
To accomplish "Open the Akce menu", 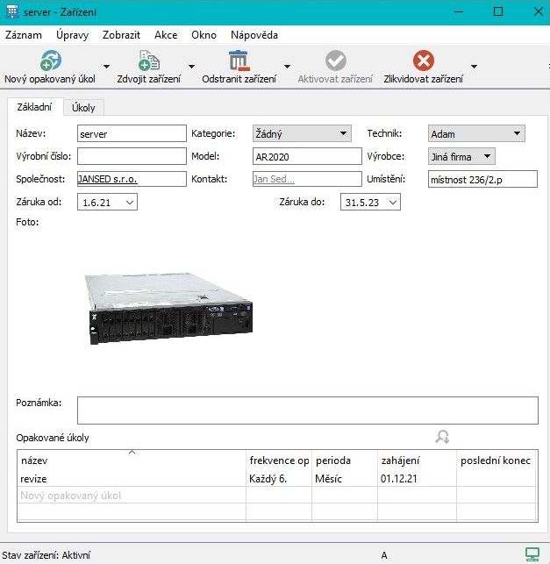I will 166,35.
